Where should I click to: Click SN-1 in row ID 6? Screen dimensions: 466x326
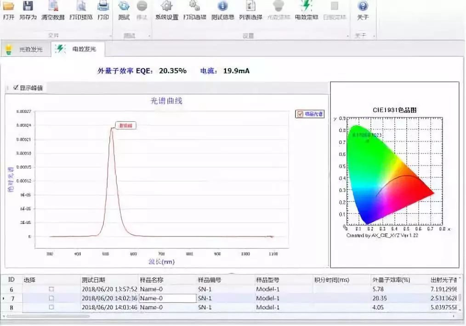click(205, 289)
